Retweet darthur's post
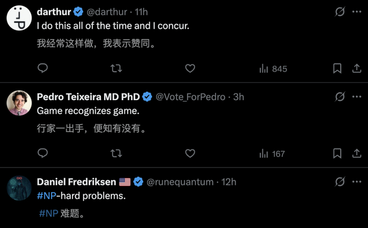Image resolution: width=368 pixels, height=228 pixels. tap(117, 68)
